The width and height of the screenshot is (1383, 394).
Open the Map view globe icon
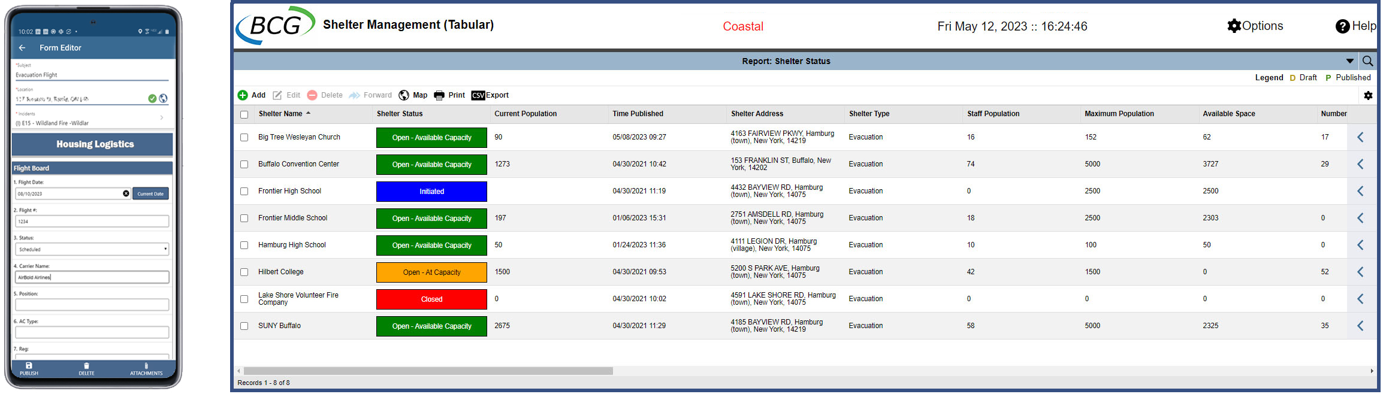pyautogui.click(x=404, y=95)
